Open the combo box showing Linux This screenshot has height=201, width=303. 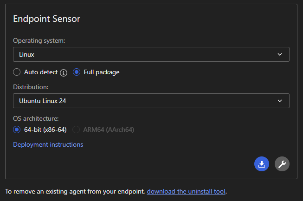151,54
